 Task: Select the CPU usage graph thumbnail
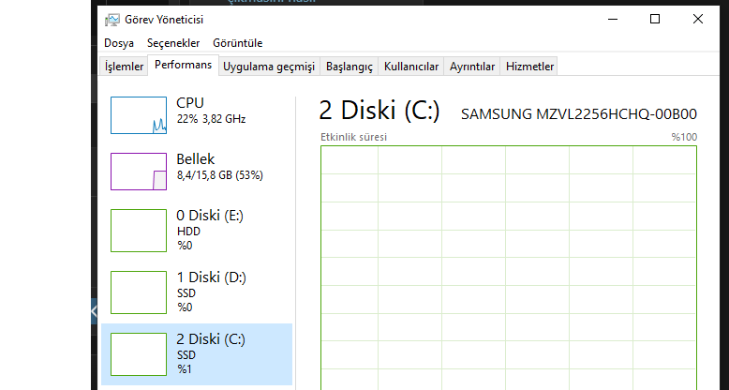139,115
